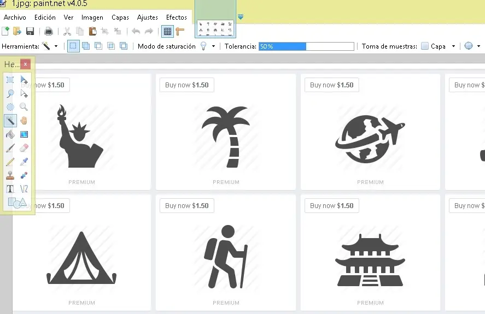The width and height of the screenshot is (485, 314).
Task: Select the Pencil tool
Action: [10, 161]
